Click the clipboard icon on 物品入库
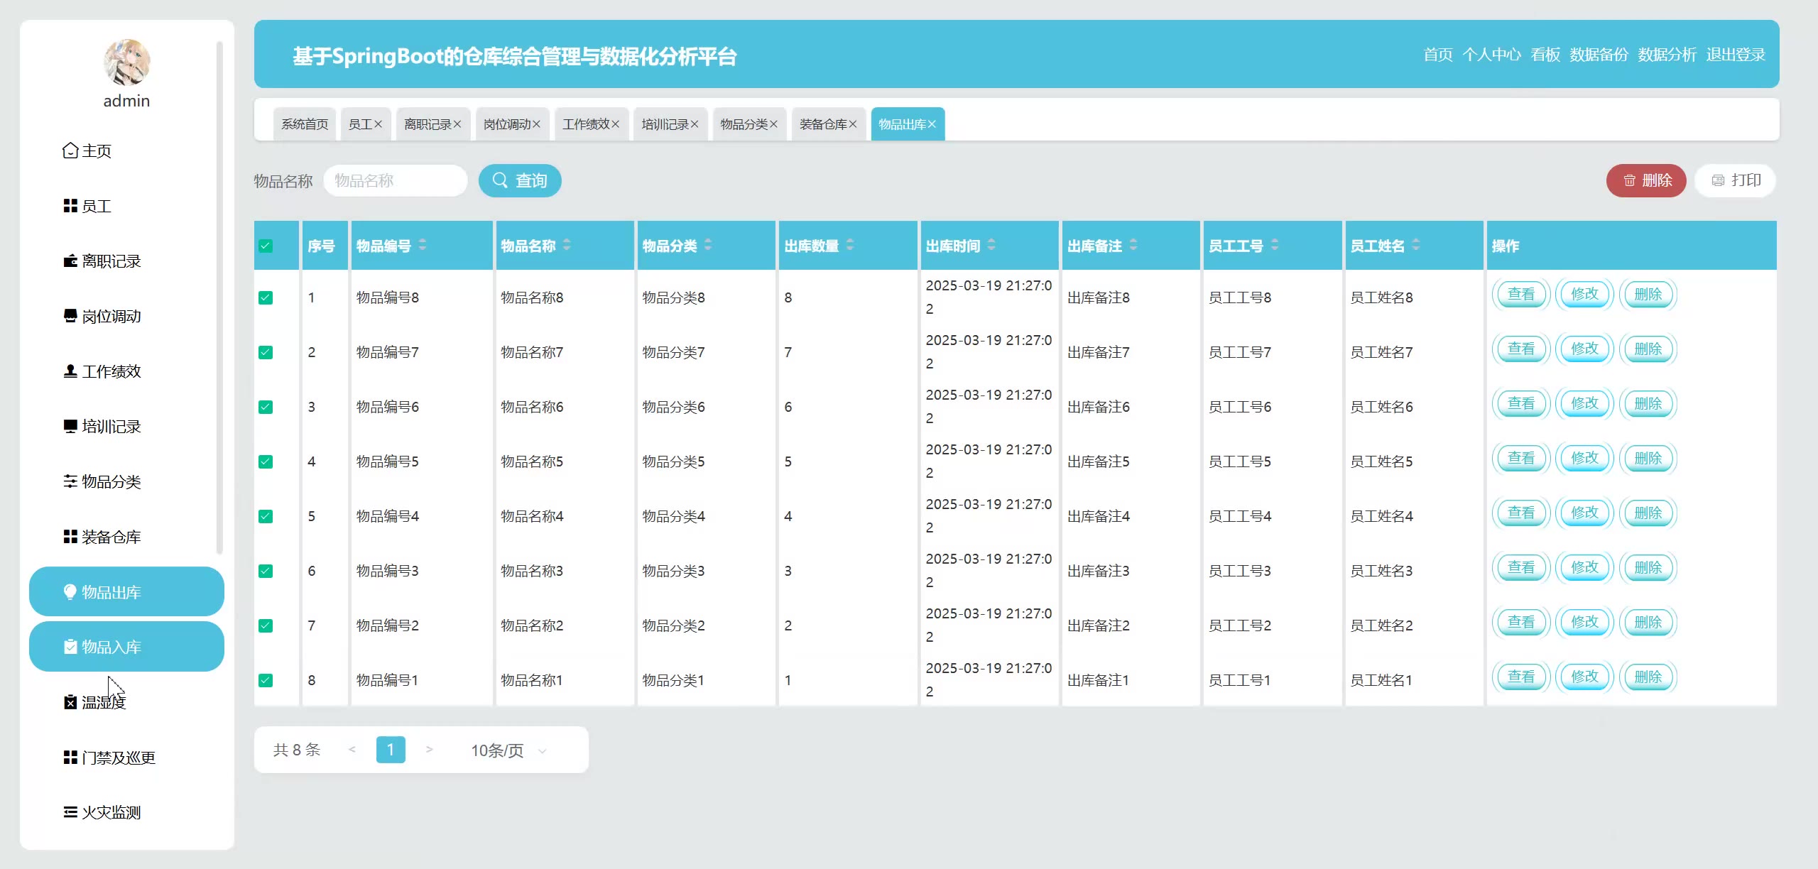The width and height of the screenshot is (1818, 869). (x=70, y=647)
